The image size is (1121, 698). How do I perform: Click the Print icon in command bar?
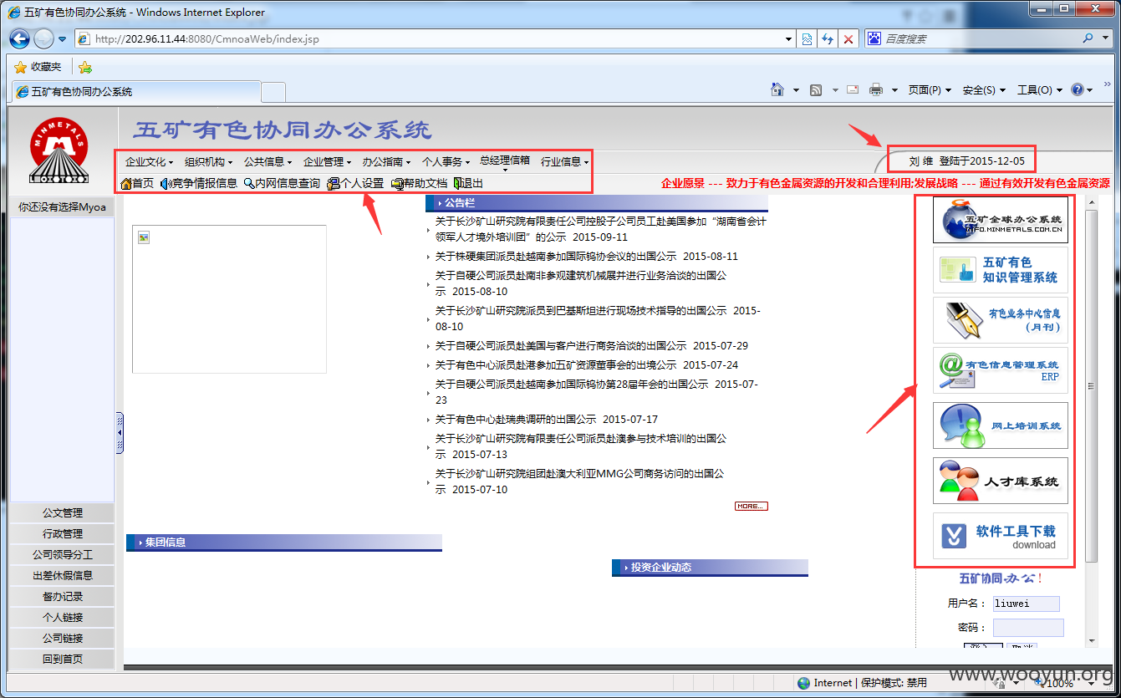coord(876,89)
